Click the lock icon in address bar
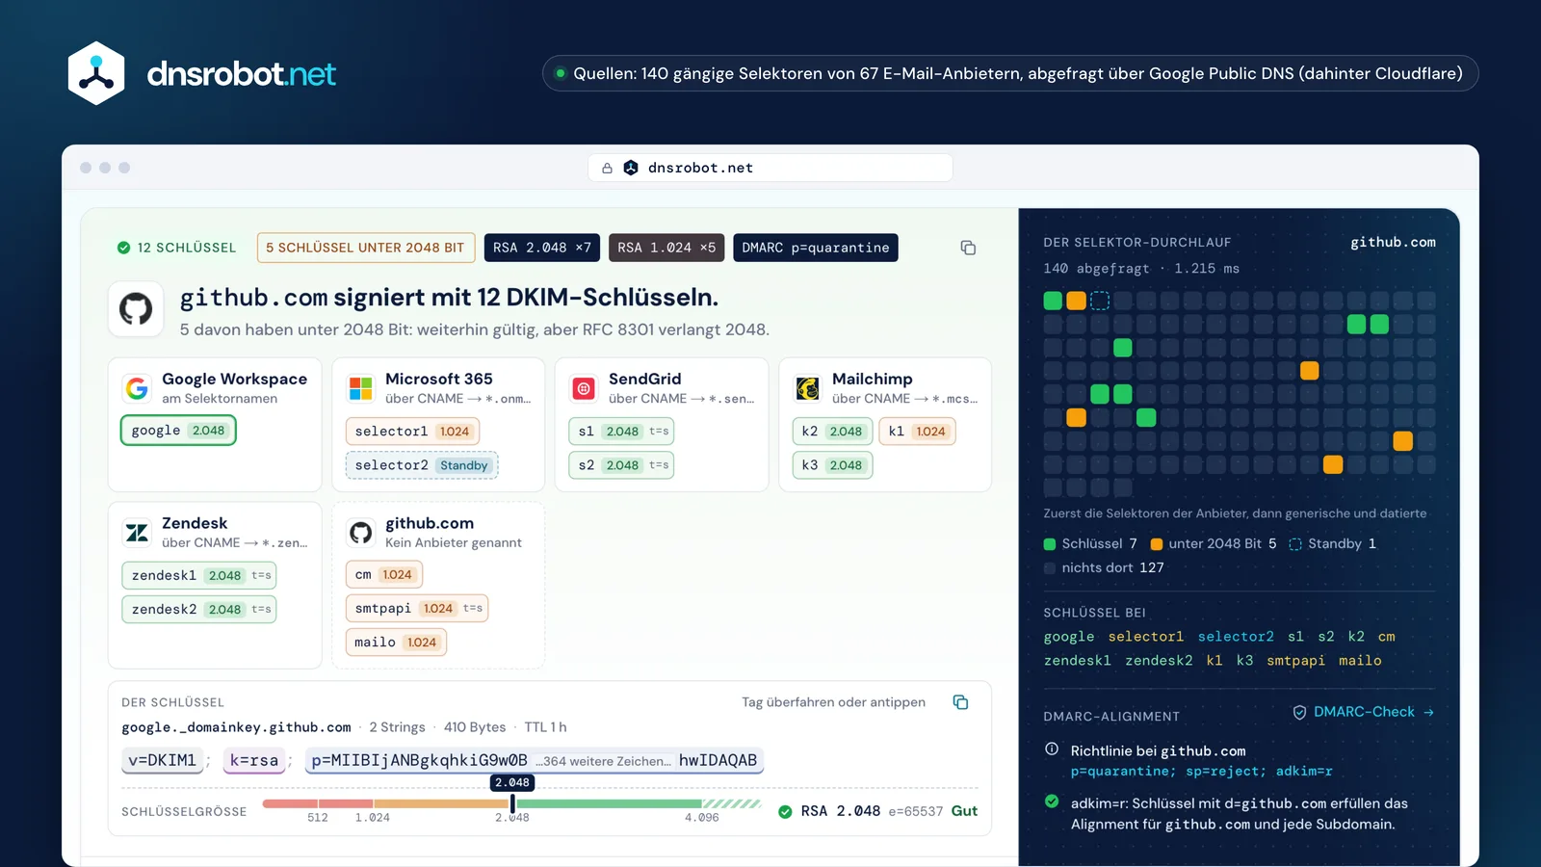The width and height of the screenshot is (1541, 867). coord(607,168)
